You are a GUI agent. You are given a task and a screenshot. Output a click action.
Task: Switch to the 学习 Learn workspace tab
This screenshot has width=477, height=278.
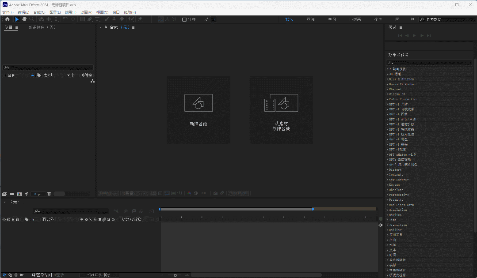pyautogui.click(x=332, y=19)
